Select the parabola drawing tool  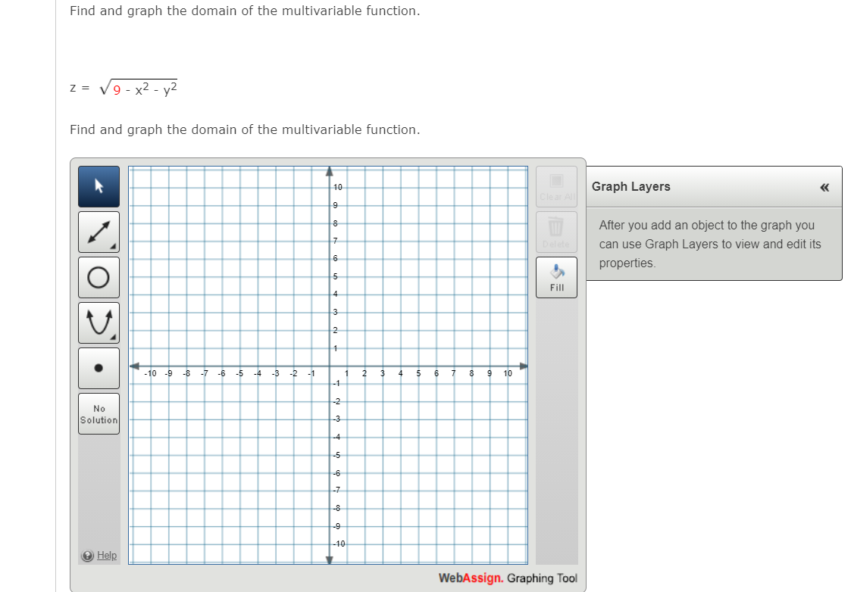pyautogui.click(x=99, y=322)
